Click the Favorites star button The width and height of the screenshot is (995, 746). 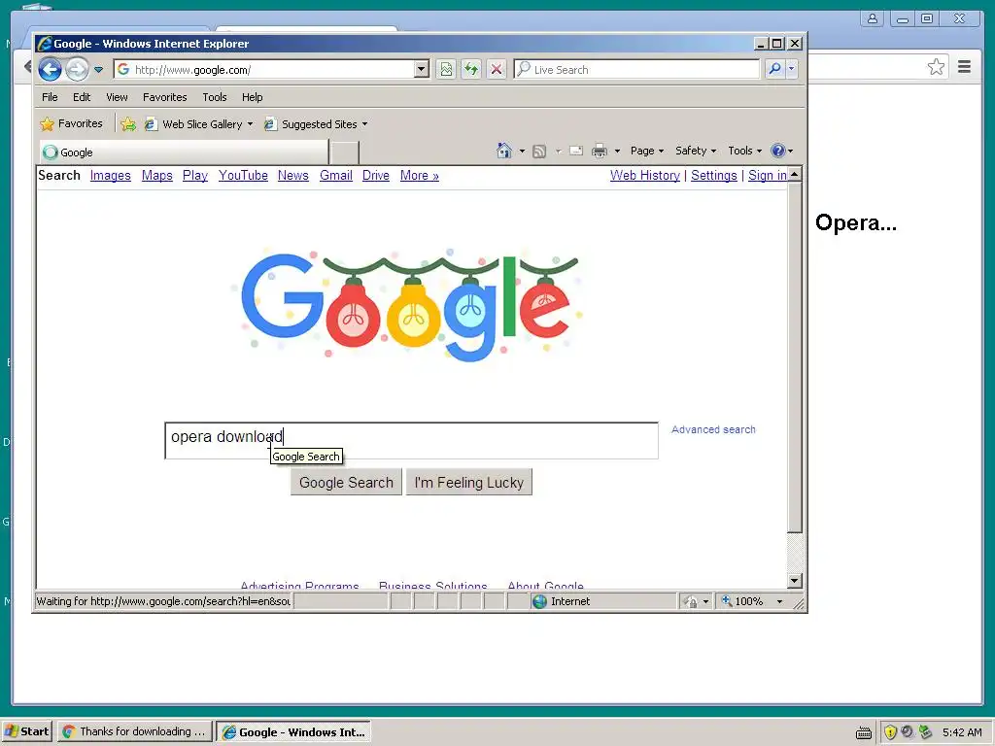[71, 123]
